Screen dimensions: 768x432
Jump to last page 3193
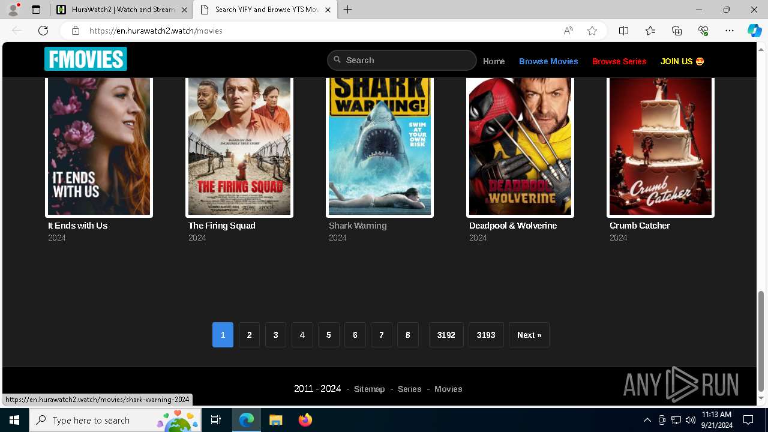(x=486, y=335)
